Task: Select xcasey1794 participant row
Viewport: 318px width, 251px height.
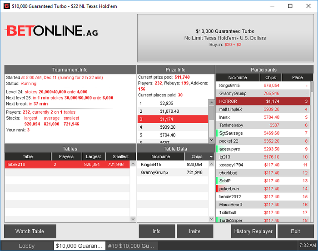Action: [x=263, y=165]
